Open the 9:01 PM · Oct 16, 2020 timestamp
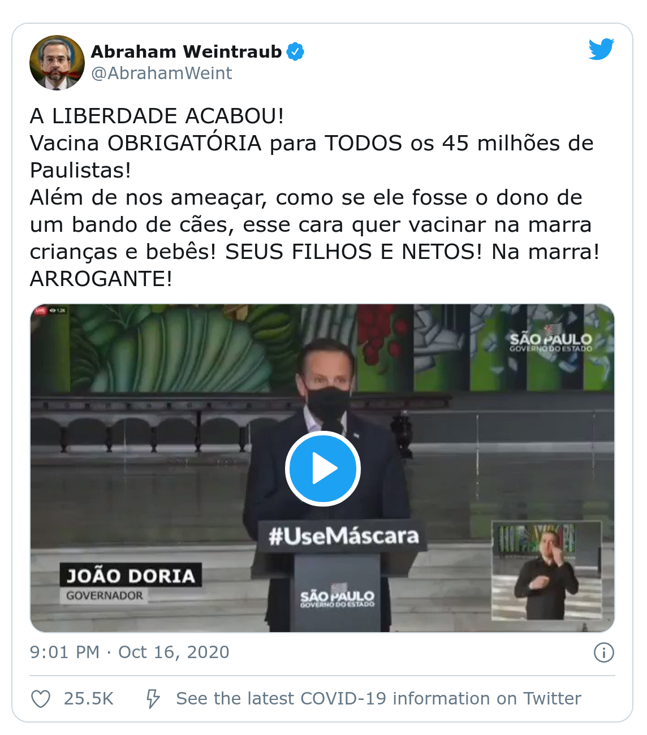The width and height of the screenshot is (647, 735). click(x=130, y=652)
